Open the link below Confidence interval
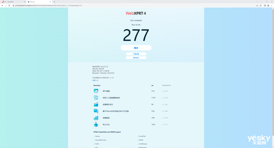 (x=95, y=80)
